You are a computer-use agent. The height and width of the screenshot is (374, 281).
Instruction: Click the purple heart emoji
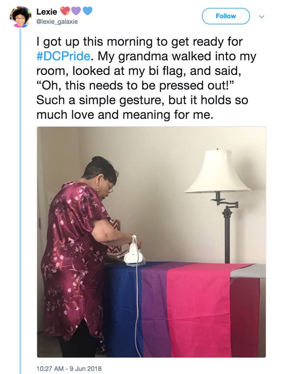coord(76,11)
